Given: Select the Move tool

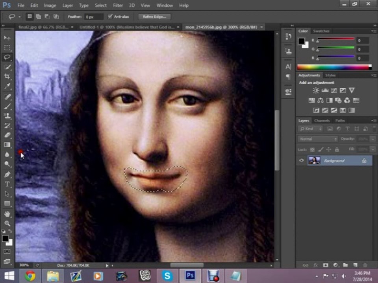Looking at the screenshot, I should point(7,38).
